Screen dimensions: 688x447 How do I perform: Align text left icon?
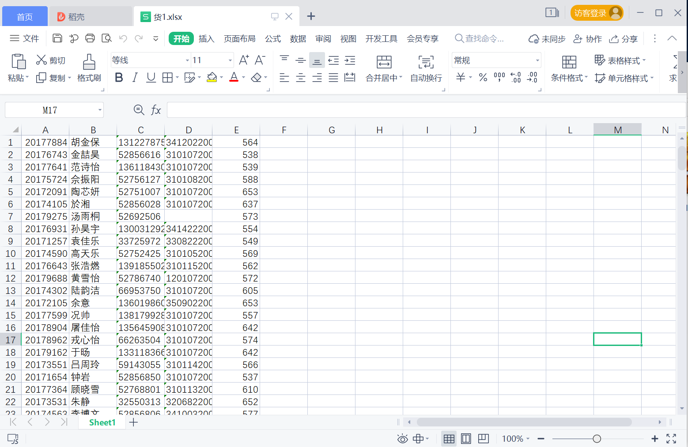pyautogui.click(x=284, y=78)
